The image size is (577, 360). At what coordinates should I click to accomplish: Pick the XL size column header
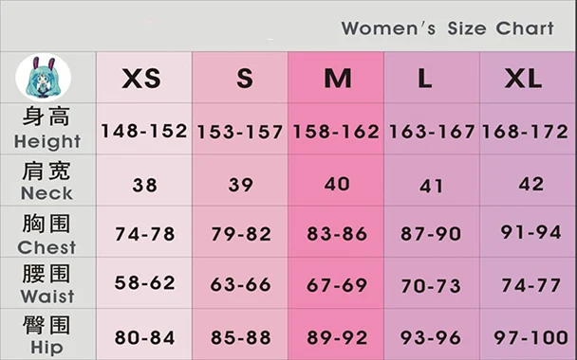tap(523, 79)
